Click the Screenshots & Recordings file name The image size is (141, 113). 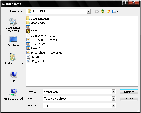point(46,53)
